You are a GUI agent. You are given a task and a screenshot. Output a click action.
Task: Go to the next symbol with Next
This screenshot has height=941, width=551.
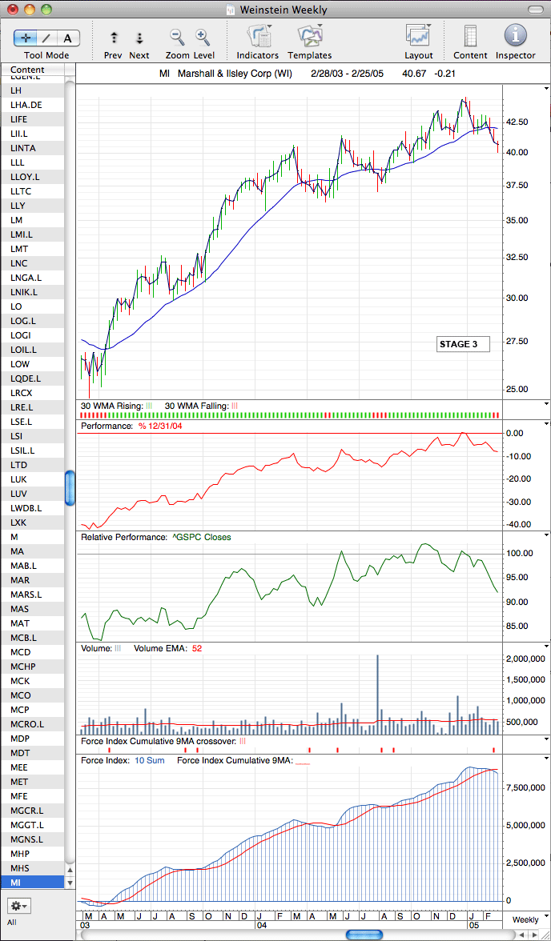click(x=139, y=38)
